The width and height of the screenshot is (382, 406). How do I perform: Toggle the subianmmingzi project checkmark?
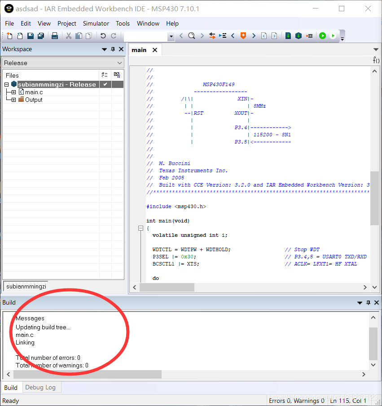105,84
